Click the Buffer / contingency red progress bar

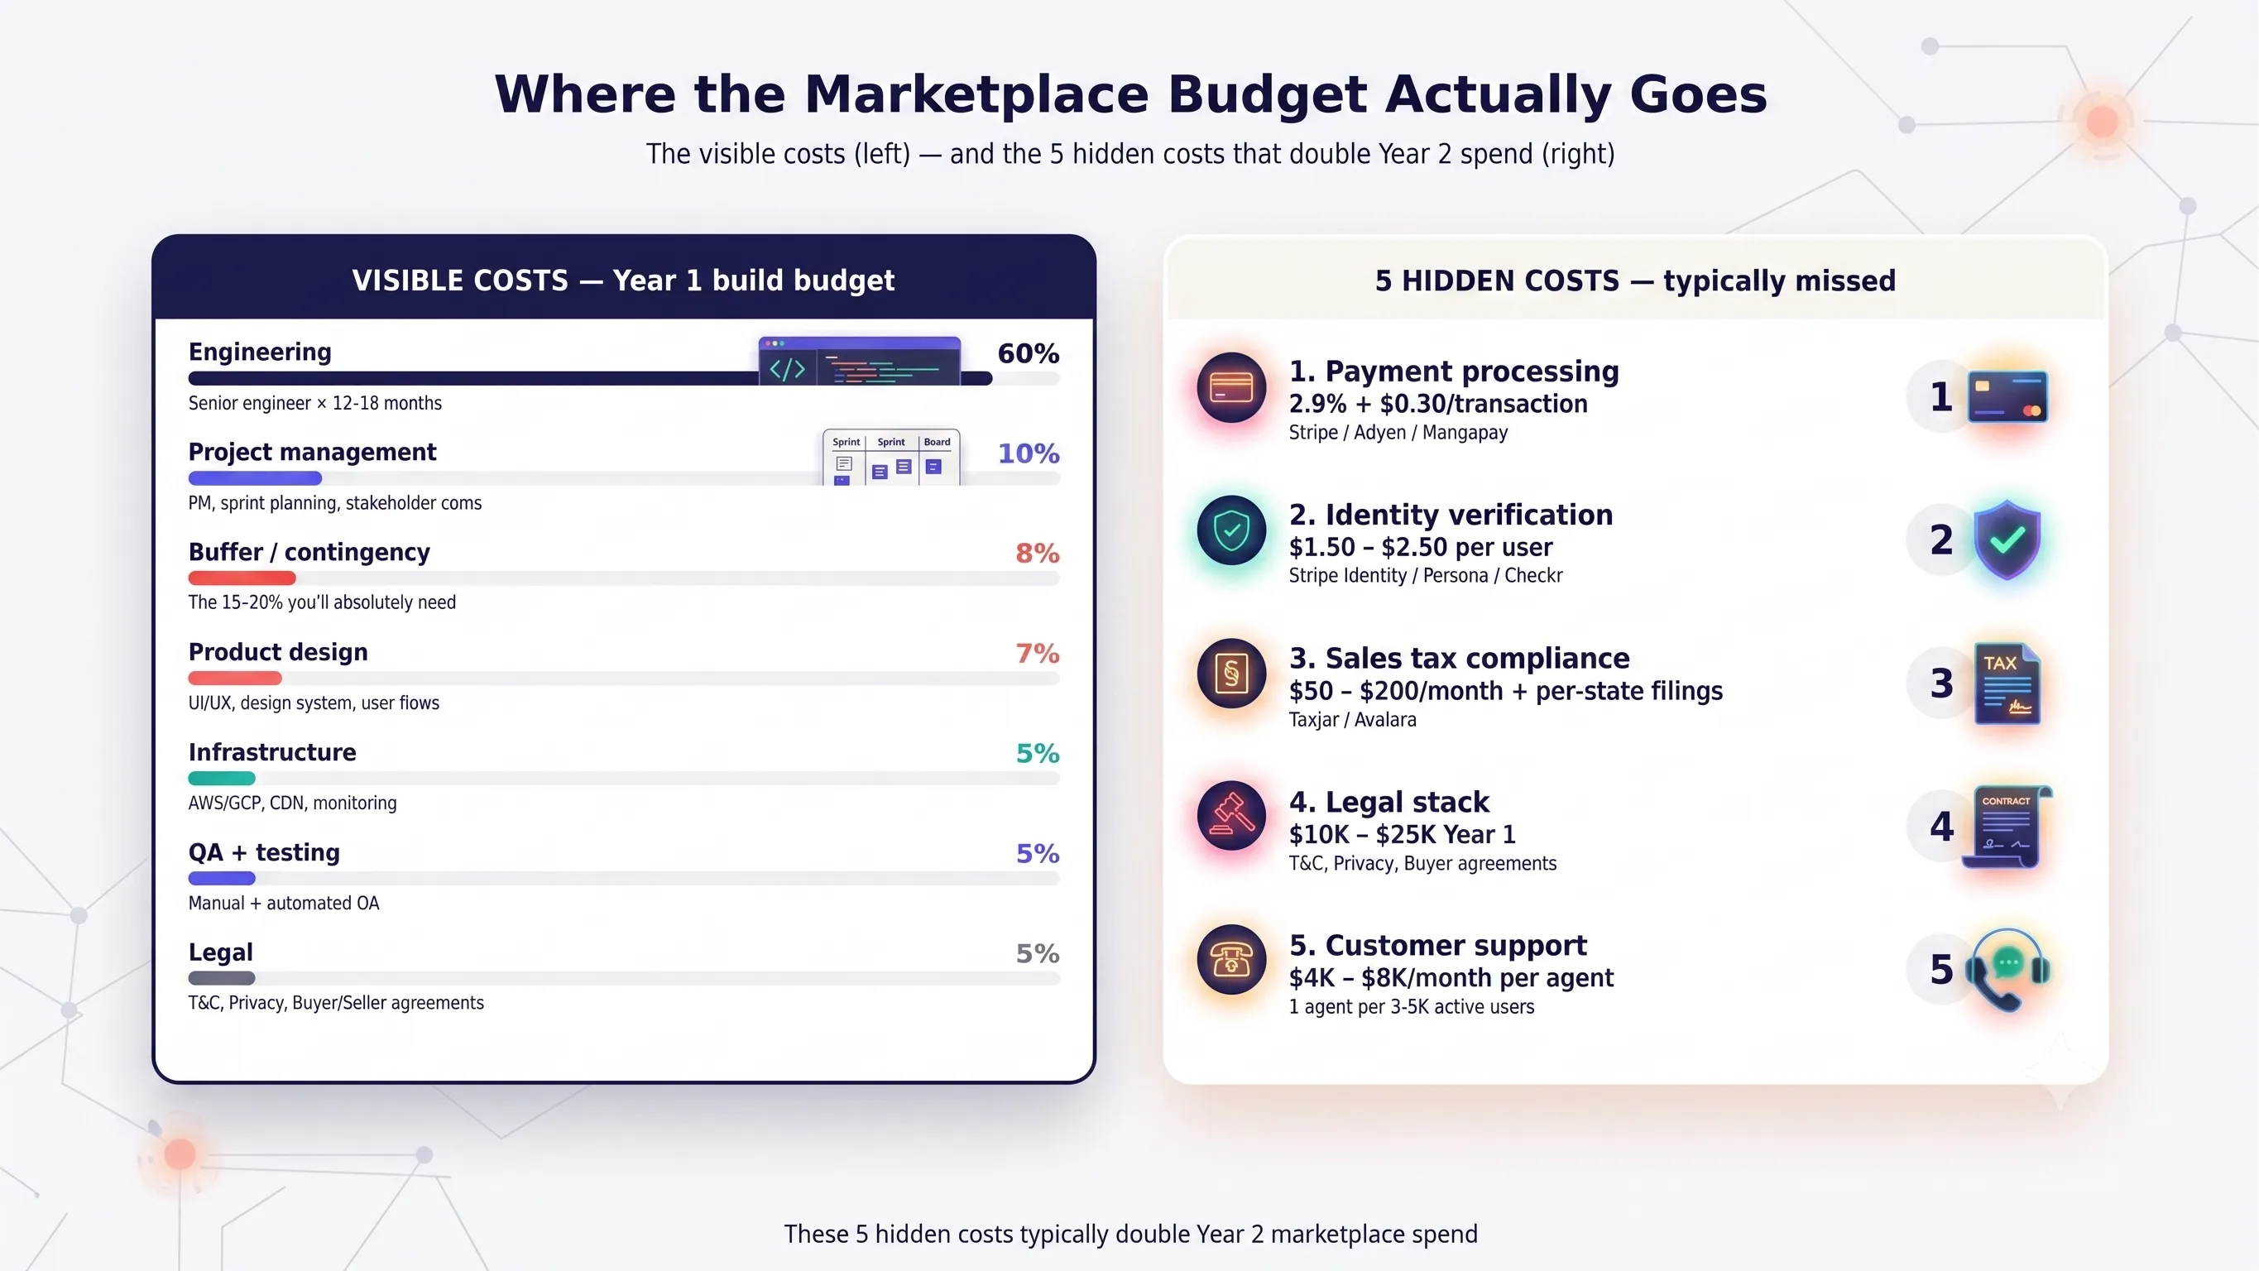tap(624, 579)
